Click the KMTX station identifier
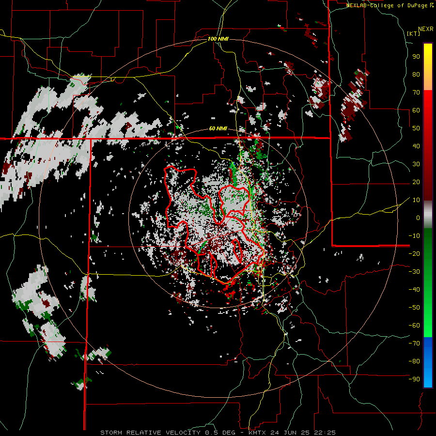The image size is (436, 436). pyautogui.click(x=258, y=433)
